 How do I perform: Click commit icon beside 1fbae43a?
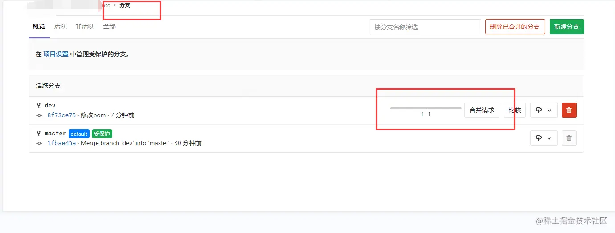click(39, 143)
